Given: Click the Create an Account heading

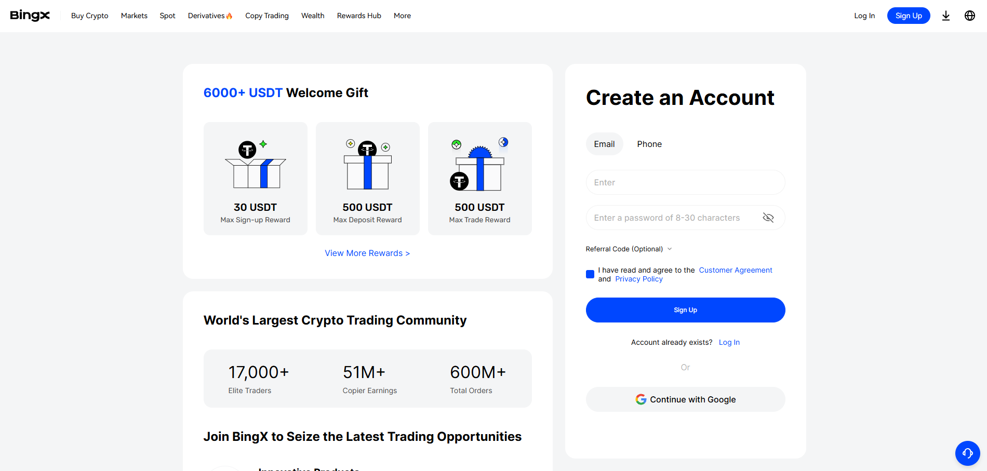Looking at the screenshot, I should point(680,98).
